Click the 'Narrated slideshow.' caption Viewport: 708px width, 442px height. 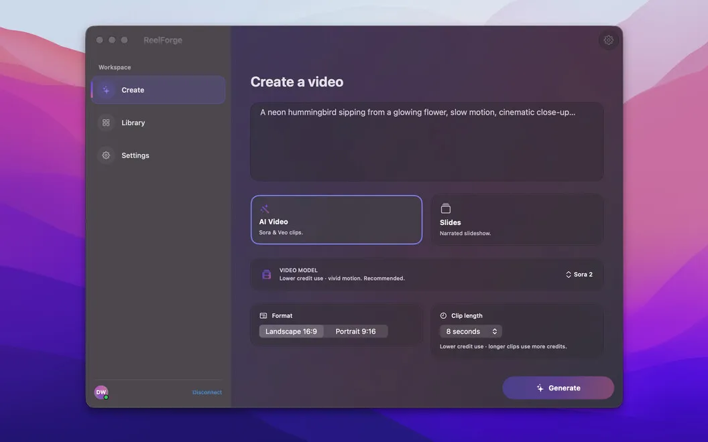(465, 233)
